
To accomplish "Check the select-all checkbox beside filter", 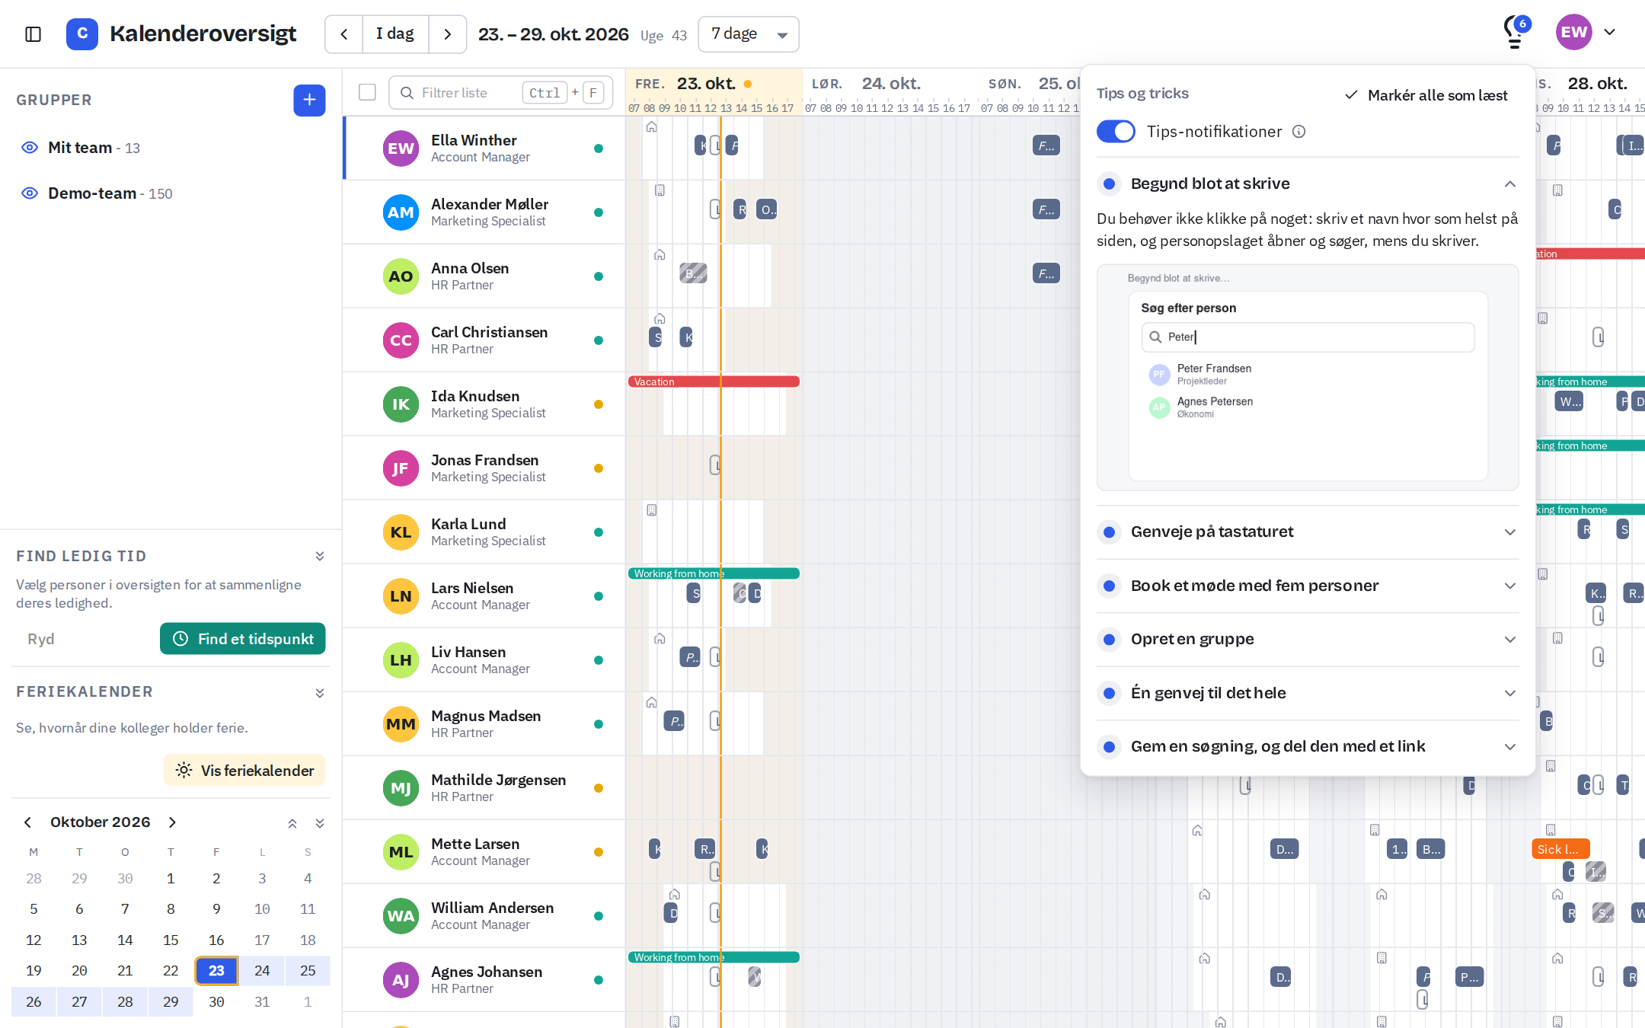I will pyautogui.click(x=367, y=92).
